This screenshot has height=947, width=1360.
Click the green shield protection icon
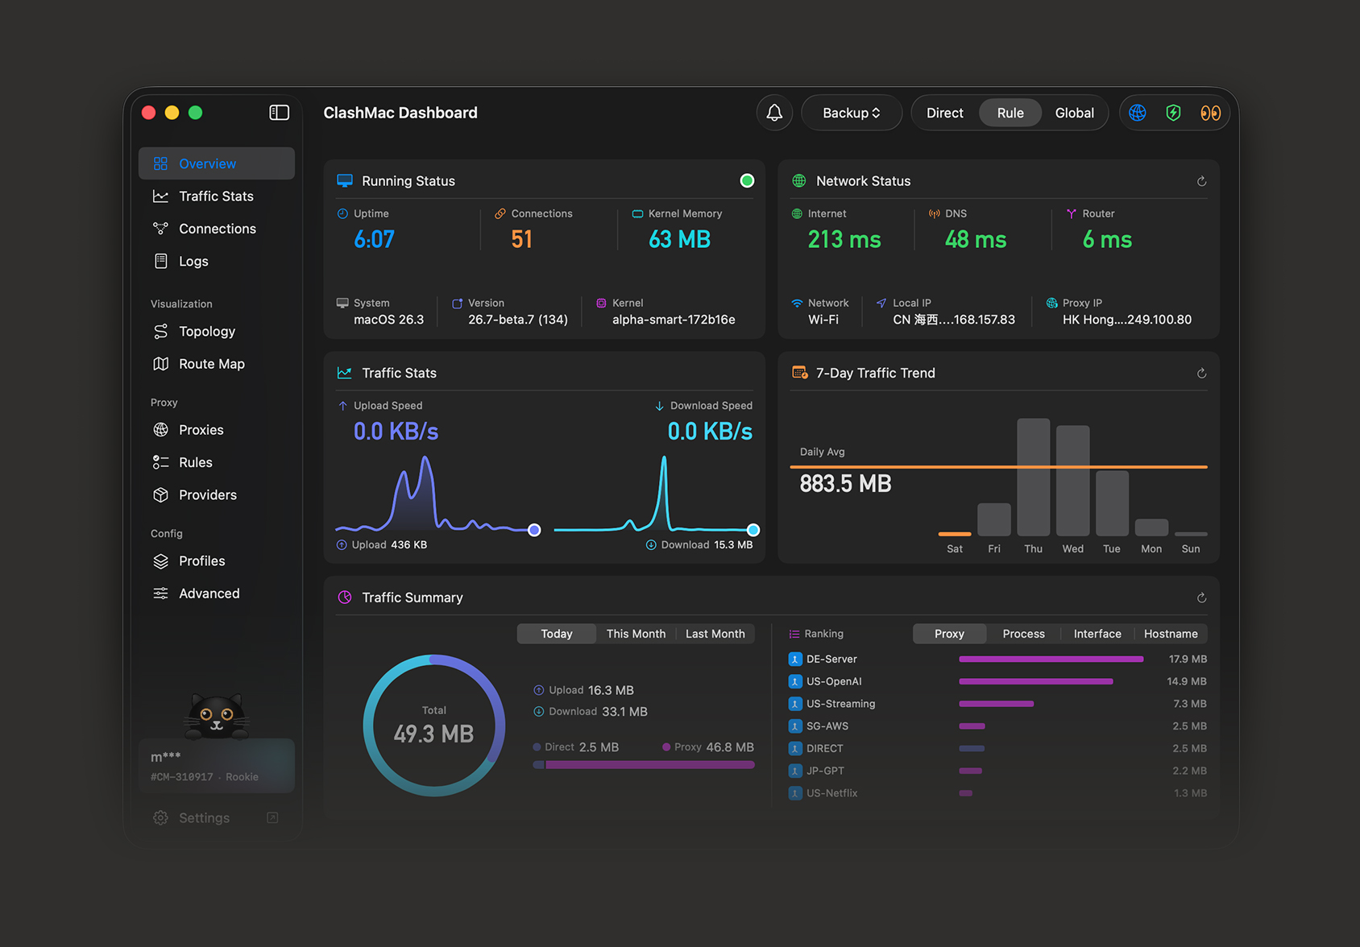[x=1173, y=113]
